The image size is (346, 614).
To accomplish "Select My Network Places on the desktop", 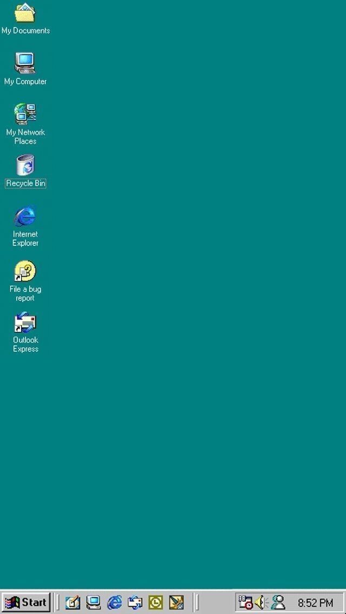I will point(25,115).
